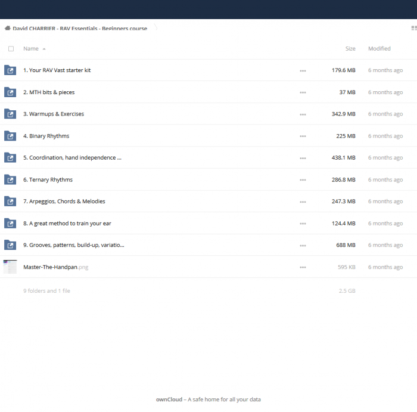Open folder 7. Arpeggios, Chords & Melodies

[x=64, y=202]
